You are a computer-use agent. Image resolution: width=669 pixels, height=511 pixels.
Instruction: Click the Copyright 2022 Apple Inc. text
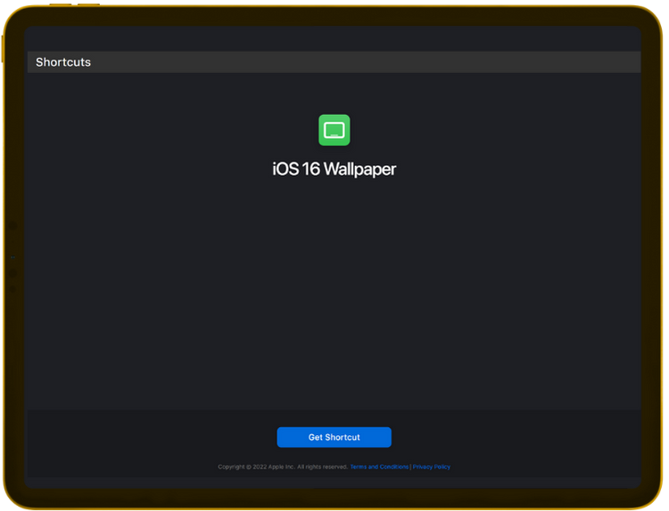[283, 466]
